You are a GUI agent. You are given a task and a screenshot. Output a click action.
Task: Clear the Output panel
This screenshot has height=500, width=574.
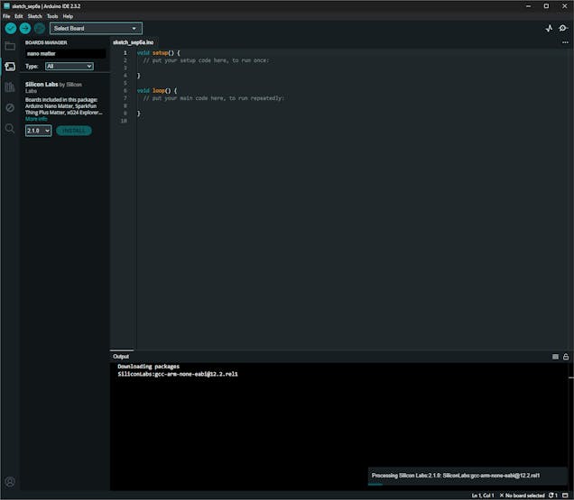tap(555, 357)
